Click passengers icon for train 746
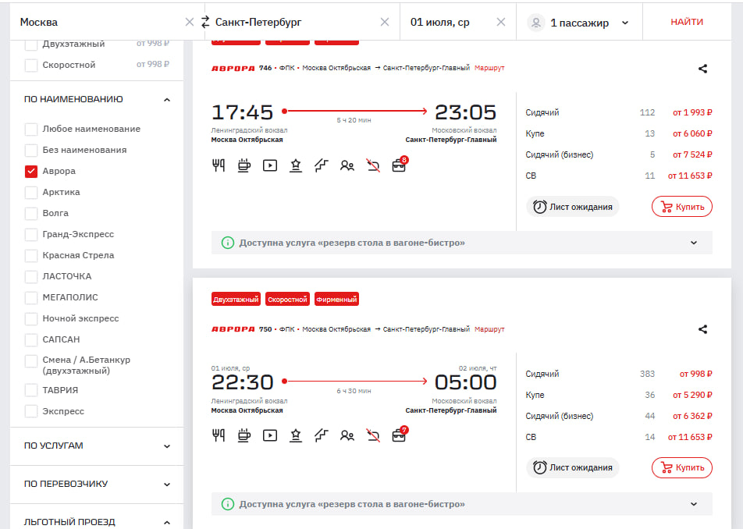The width and height of the screenshot is (743, 529). point(347,165)
